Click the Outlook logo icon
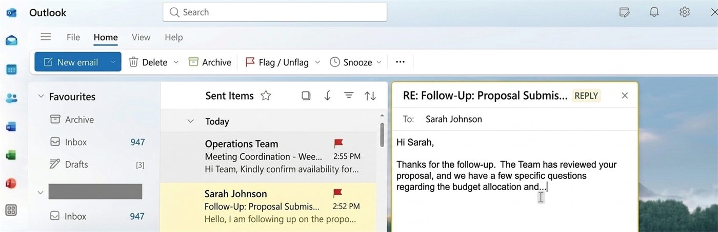718x232 pixels. 11,12
